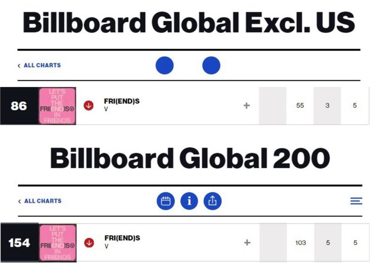The image size is (370, 270).
Task: Click the red down-trend arrow at rank 86
Action: [x=88, y=106]
